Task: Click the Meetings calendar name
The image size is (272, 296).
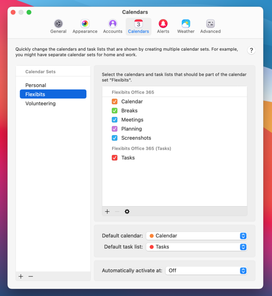Action: click(x=132, y=120)
